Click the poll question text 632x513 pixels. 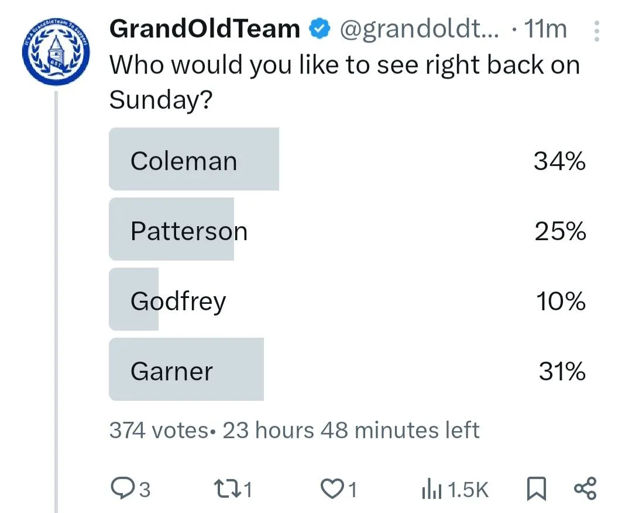(344, 82)
